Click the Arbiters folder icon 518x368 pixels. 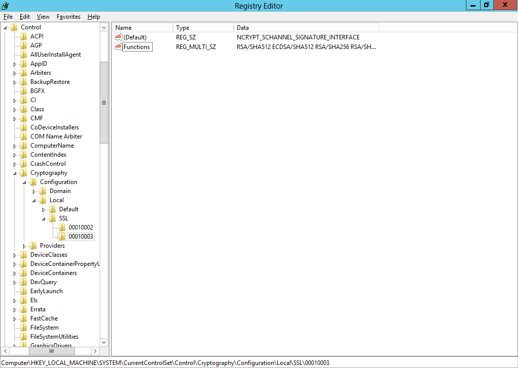tap(23, 73)
